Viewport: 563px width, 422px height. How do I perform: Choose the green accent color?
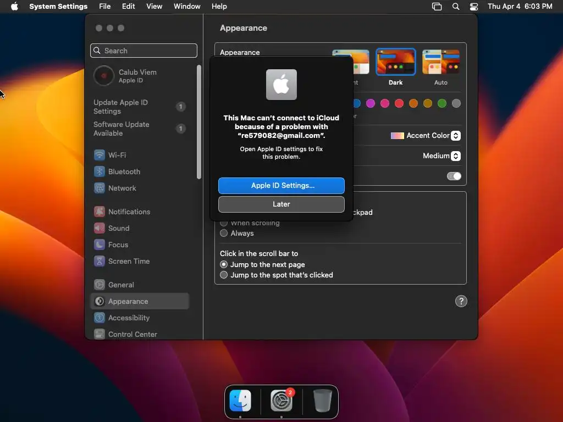tap(442, 103)
